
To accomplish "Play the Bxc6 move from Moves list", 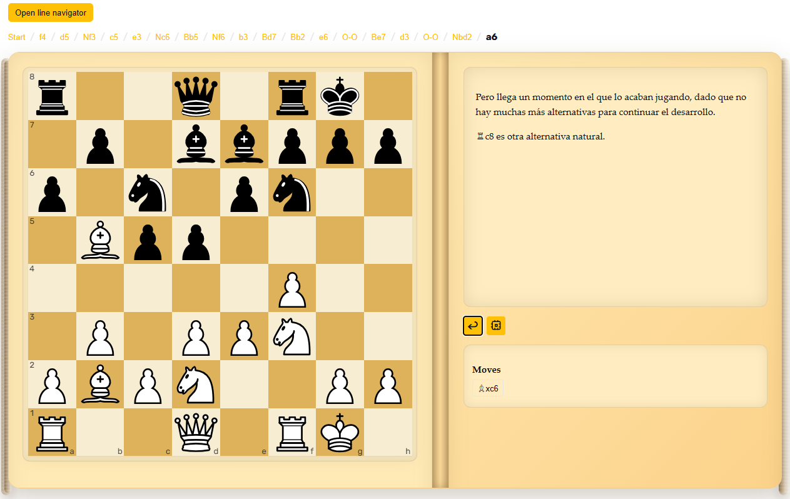I will 488,388.
